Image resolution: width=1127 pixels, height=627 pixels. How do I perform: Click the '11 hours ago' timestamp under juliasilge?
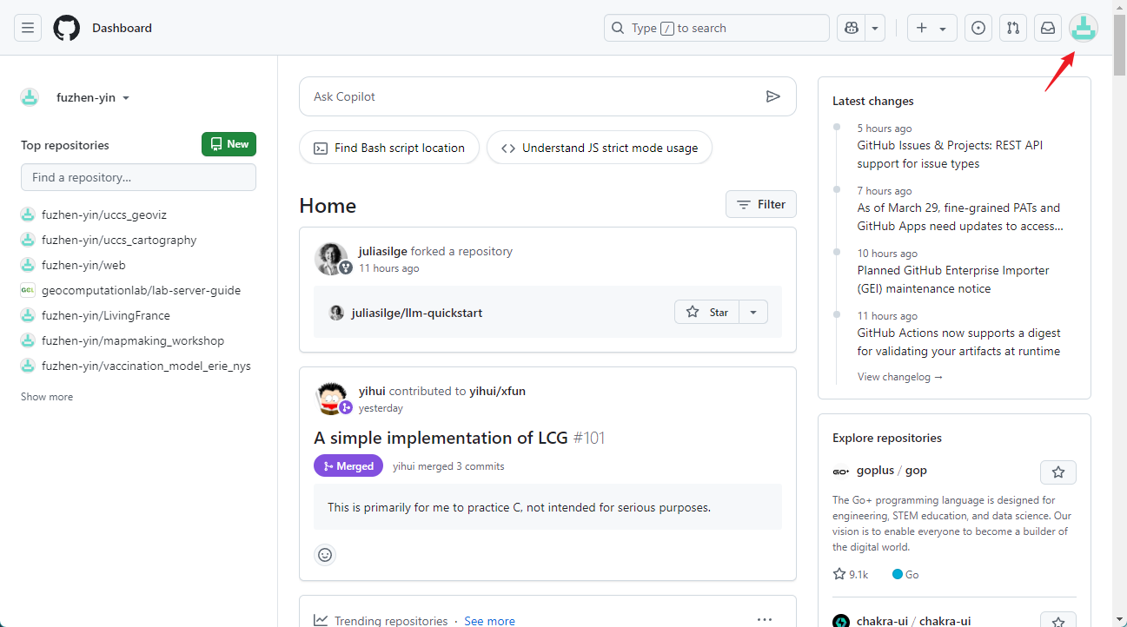388,268
